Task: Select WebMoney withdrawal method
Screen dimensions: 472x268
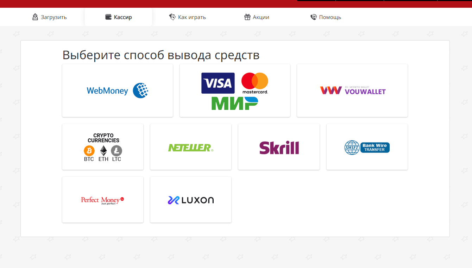Action: pyautogui.click(x=117, y=91)
